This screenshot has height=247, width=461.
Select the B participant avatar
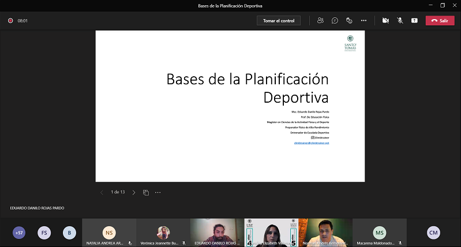[x=69, y=233]
